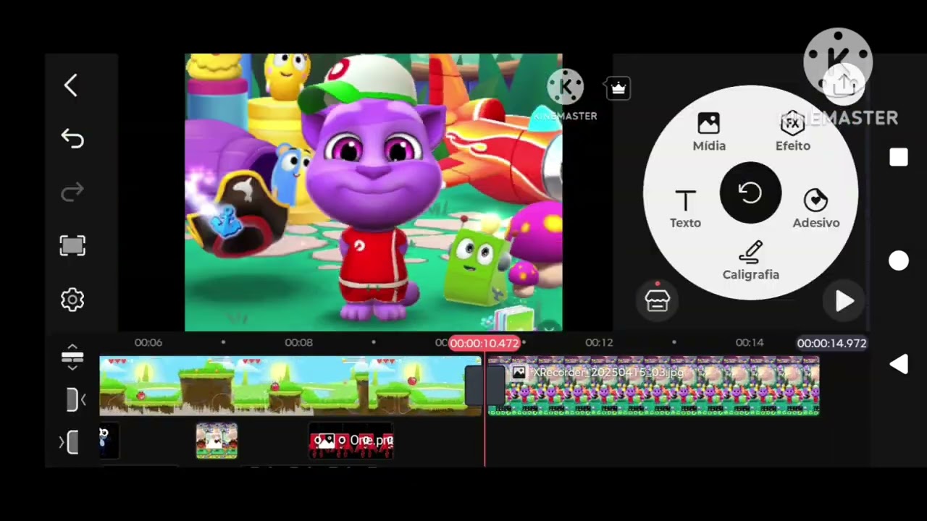Tap the 00:00:10.472 playhead marker
The image size is (927, 521).
click(x=484, y=343)
